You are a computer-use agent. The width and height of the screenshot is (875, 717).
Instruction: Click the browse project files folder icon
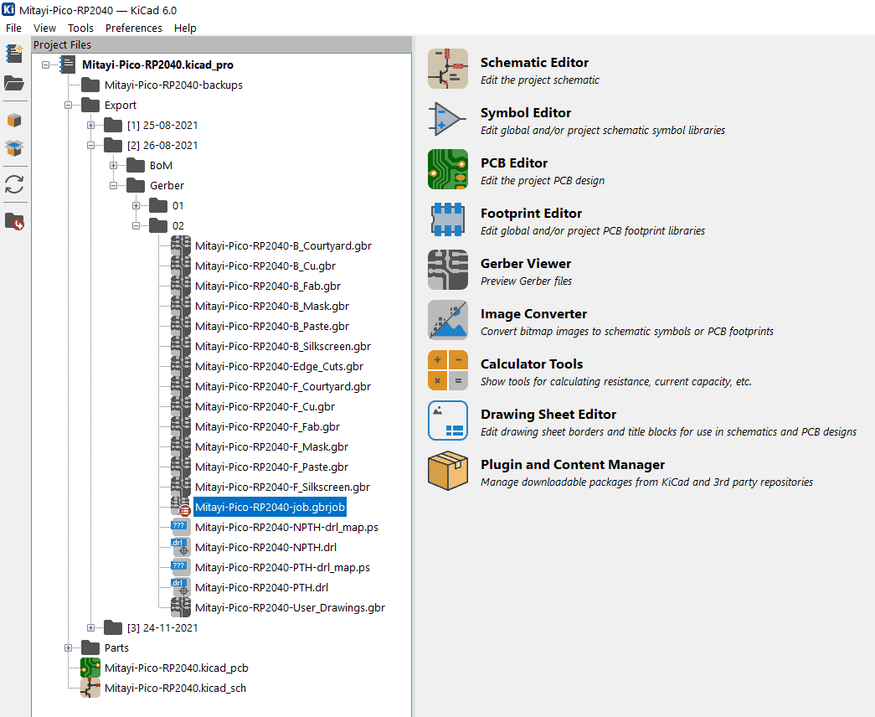point(14,222)
